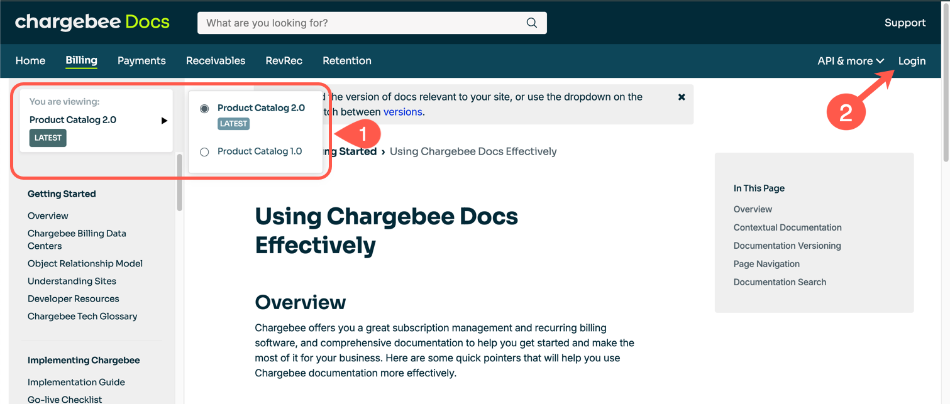950x404 pixels.
Task: Select Product Catalog 2.0 radio button
Action: (x=204, y=109)
